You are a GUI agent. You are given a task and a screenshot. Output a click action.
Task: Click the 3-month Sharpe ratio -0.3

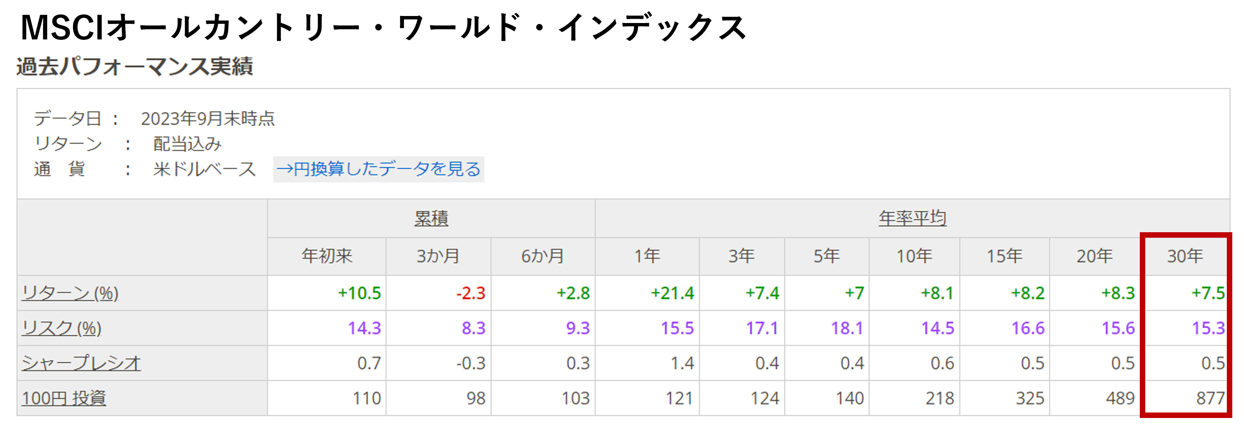471,363
